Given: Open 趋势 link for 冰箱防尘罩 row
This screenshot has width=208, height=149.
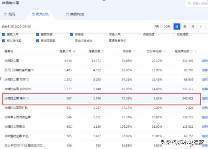Looking at the screenshot, I should coord(205,61).
